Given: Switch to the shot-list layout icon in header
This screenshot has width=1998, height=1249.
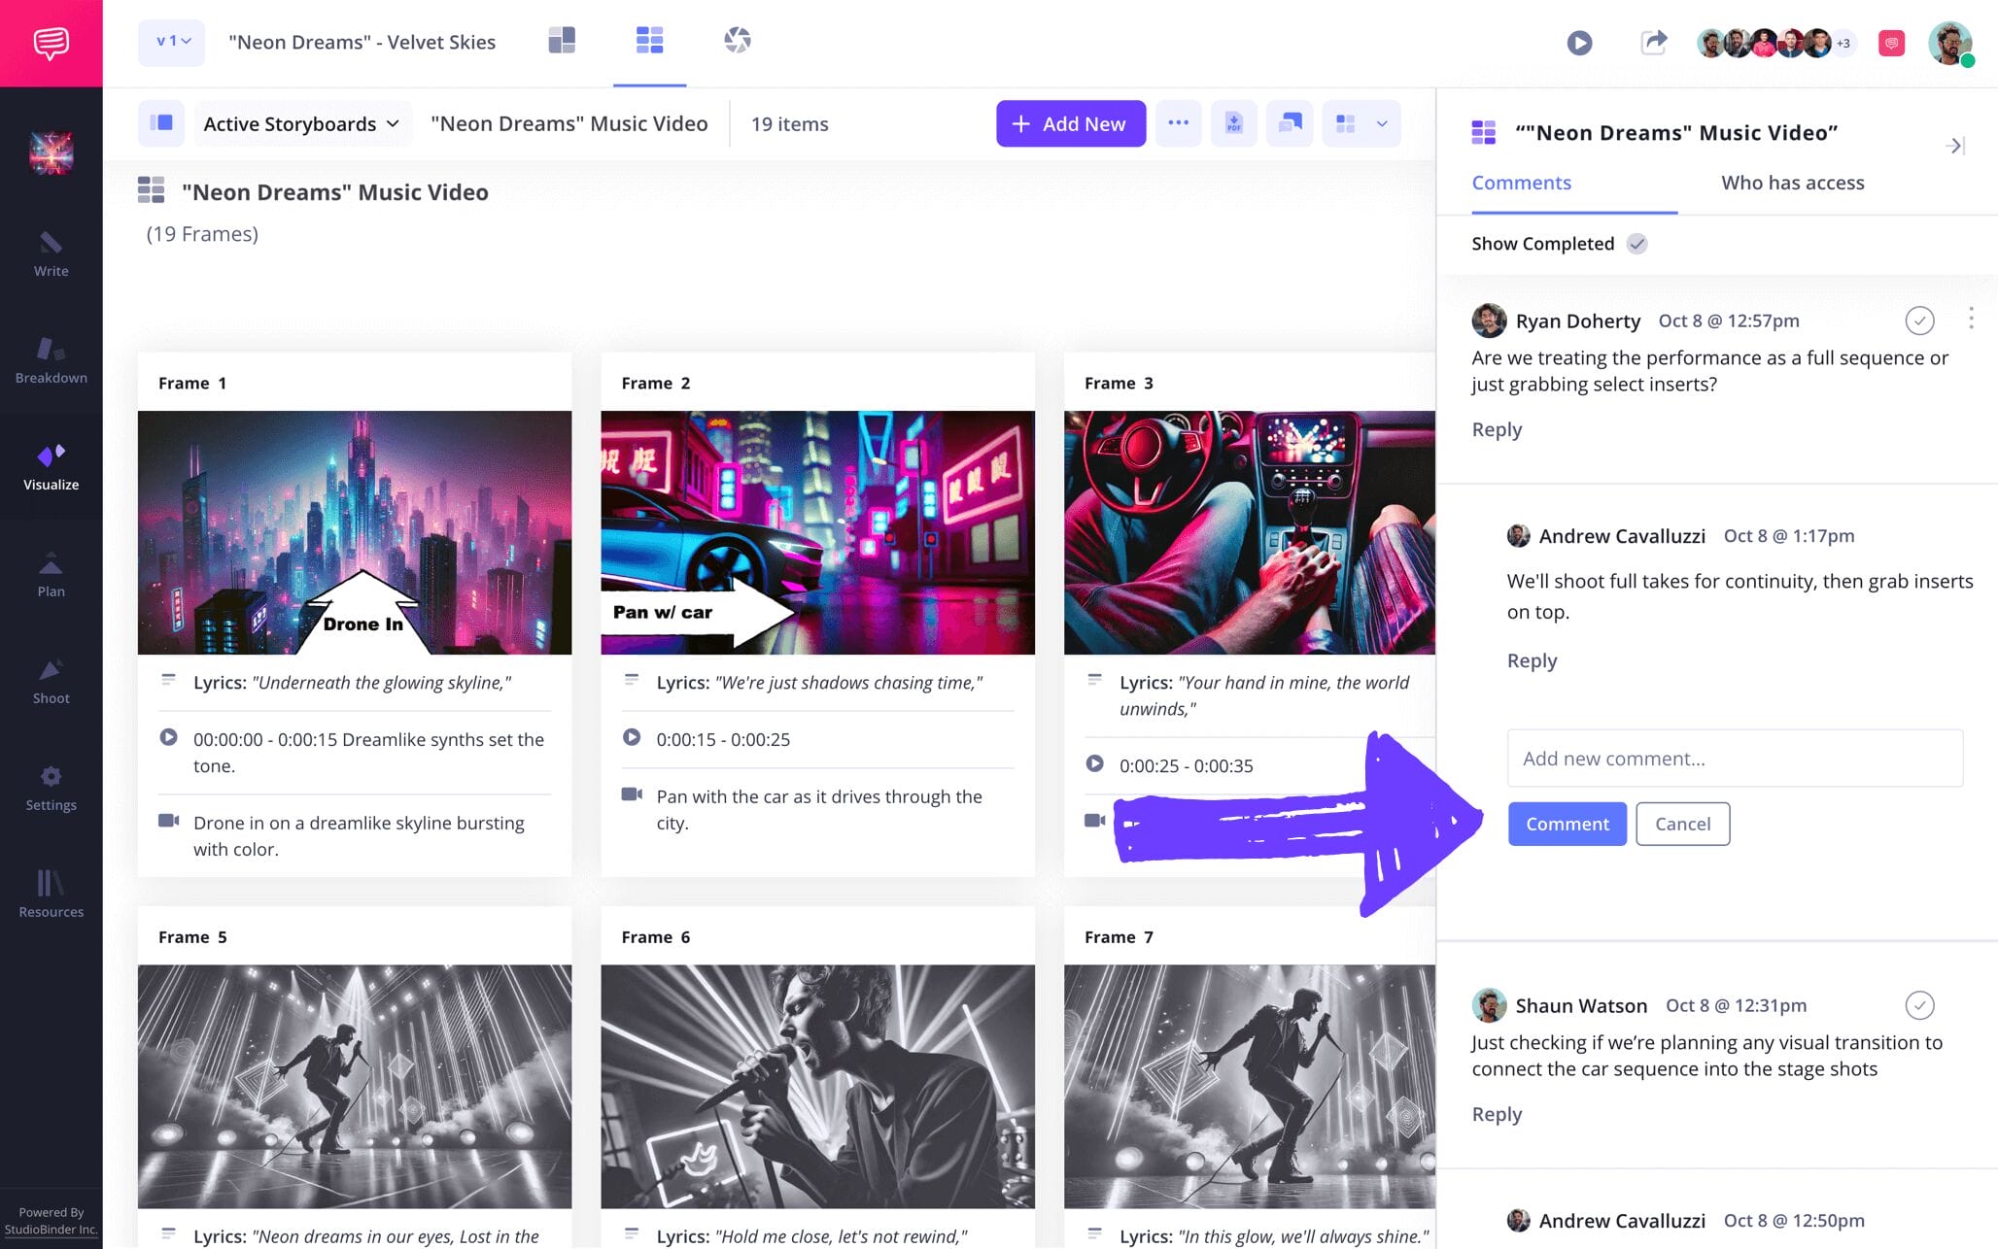Looking at the screenshot, I should [x=562, y=41].
